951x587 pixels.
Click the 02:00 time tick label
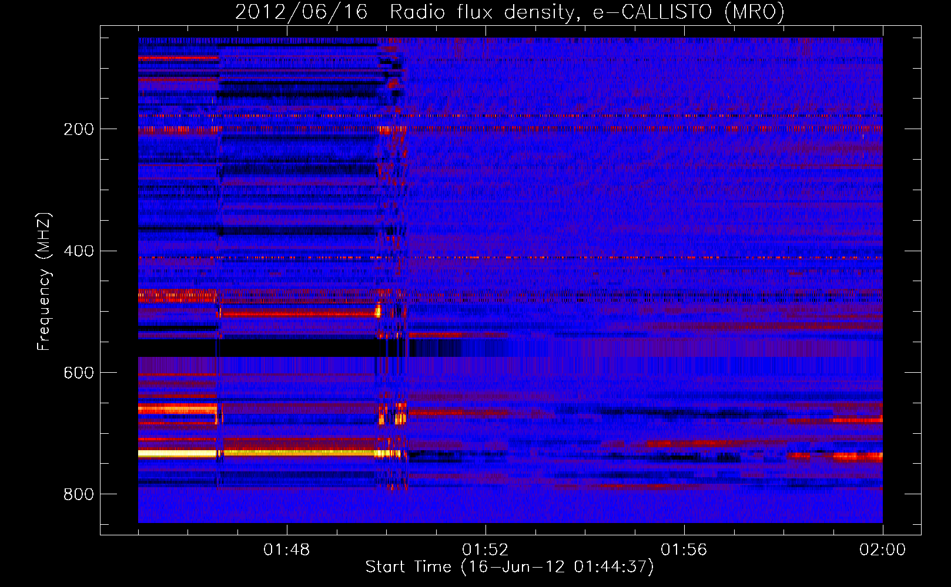pos(883,550)
